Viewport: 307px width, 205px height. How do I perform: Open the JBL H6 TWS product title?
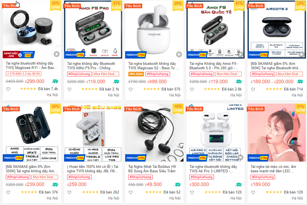(93, 169)
